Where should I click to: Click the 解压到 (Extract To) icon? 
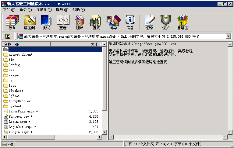point(29,22)
